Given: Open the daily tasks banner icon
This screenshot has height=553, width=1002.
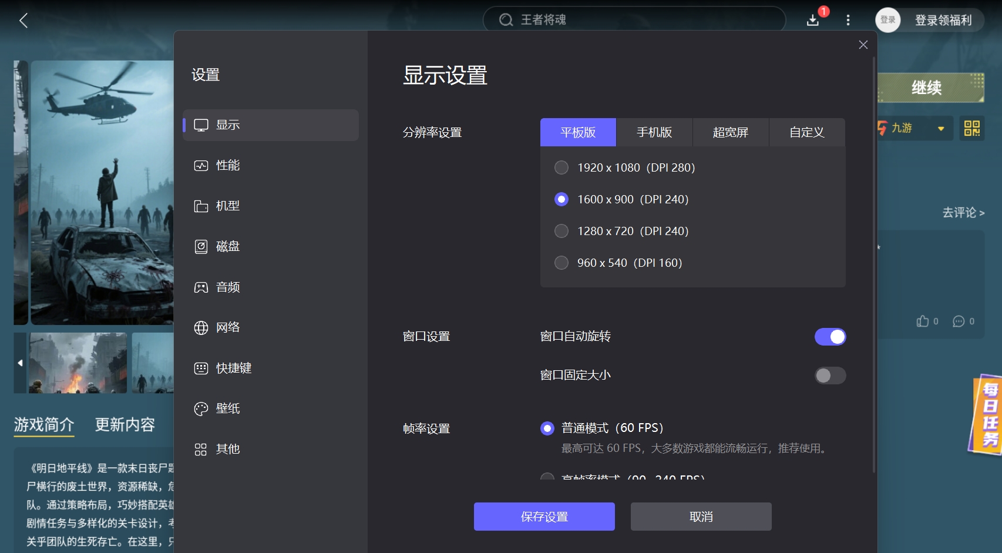Looking at the screenshot, I should click(x=986, y=415).
